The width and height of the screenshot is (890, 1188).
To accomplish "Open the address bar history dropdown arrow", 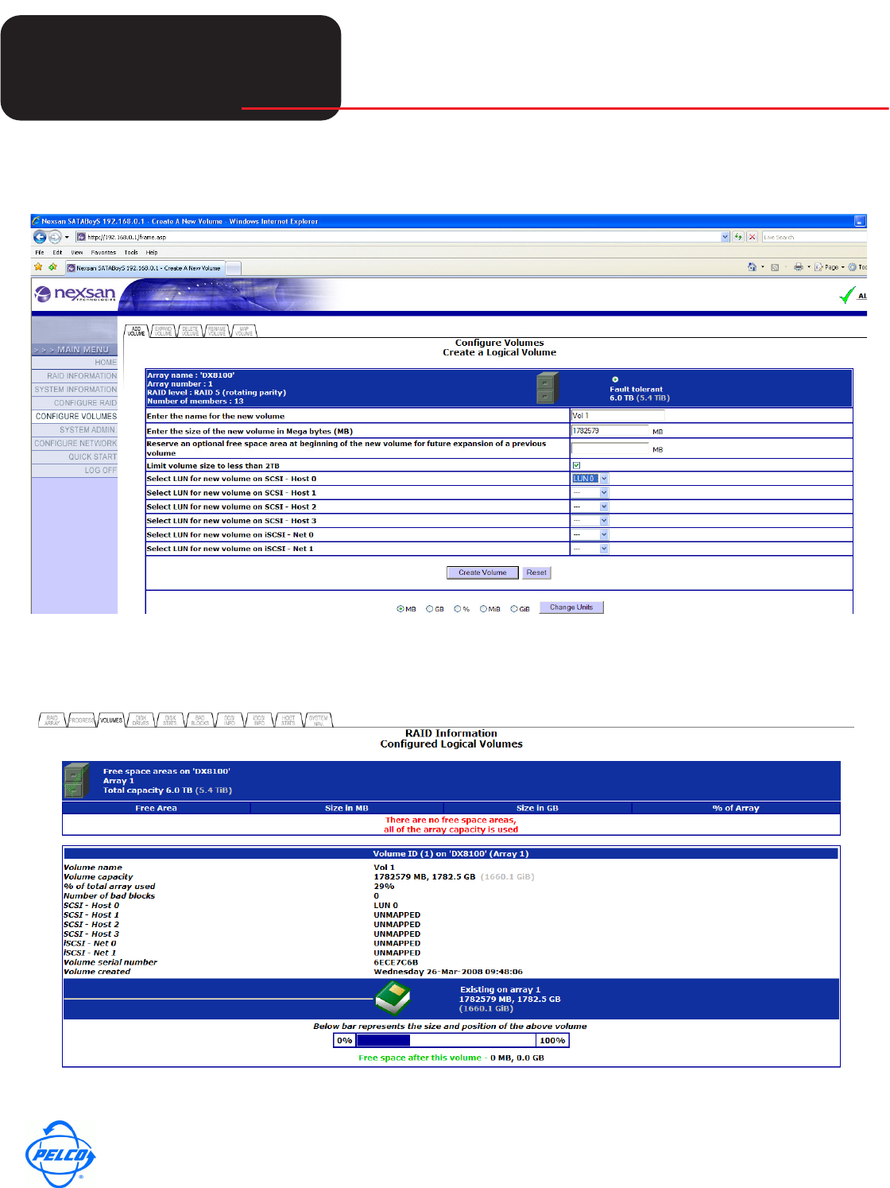I will click(725, 237).
